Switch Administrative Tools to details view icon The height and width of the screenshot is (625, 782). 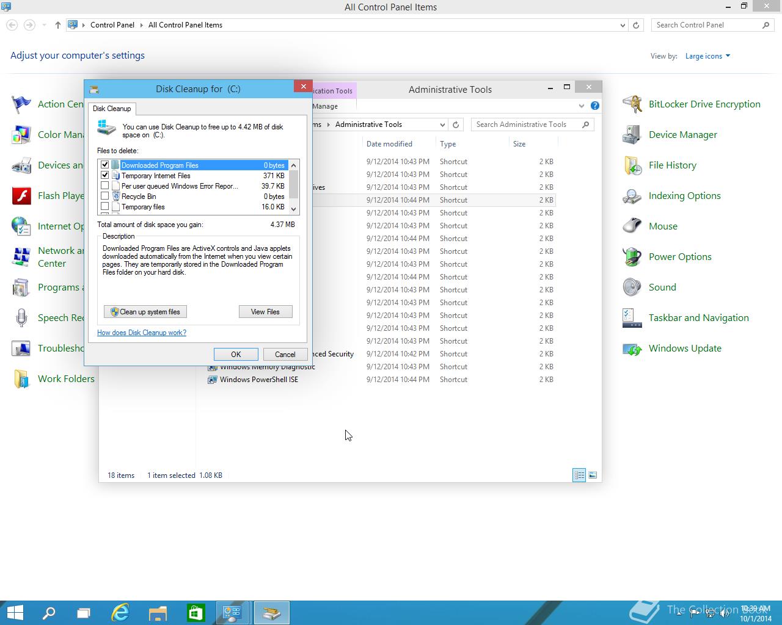pos(579,475)
